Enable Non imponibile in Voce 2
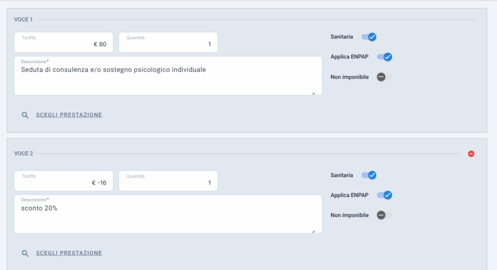The image size is (497, 270). click(x=384, y=215)
